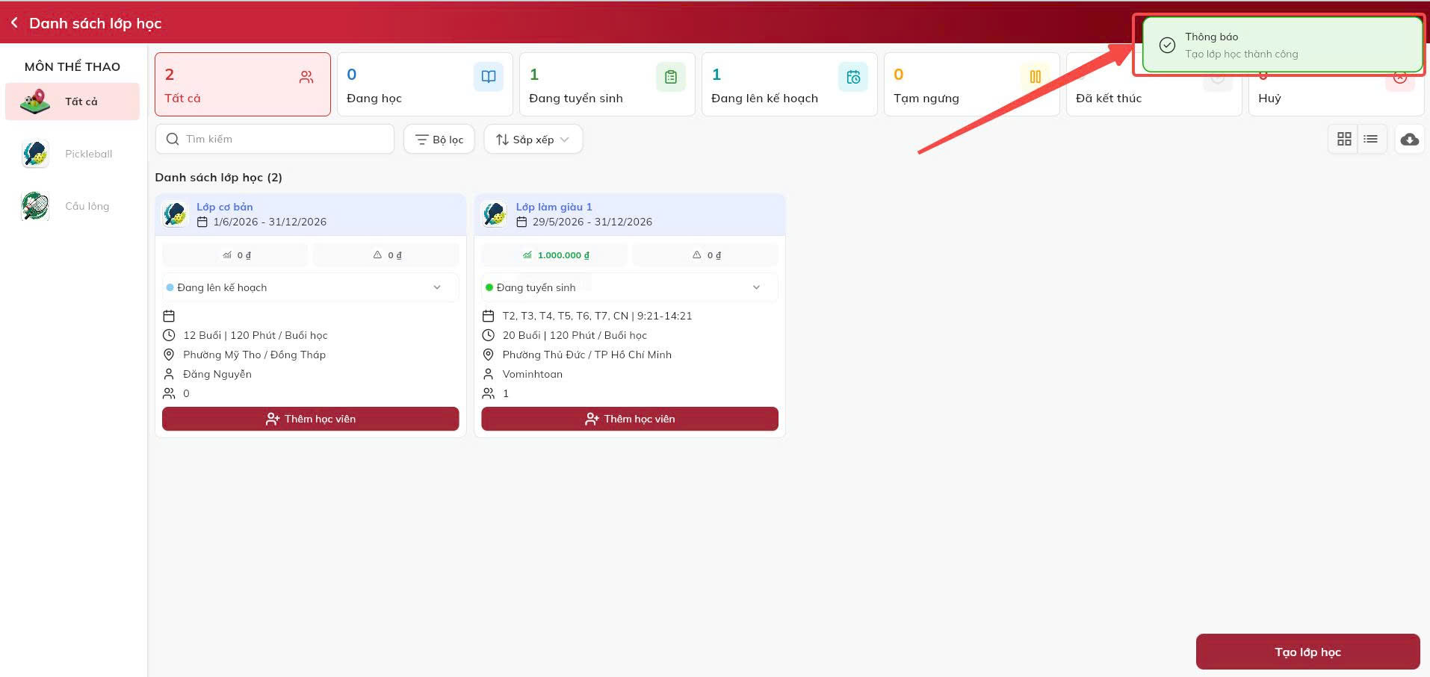This screenshot has height=677, width=1430.
Task: Click the Danh sách lớp học (2) heading
Action: [219, 177]
